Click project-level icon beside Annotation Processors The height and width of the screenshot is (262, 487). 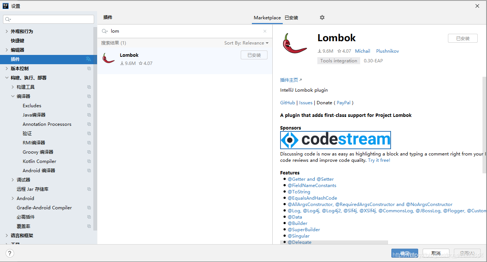[x=89, y=124]
